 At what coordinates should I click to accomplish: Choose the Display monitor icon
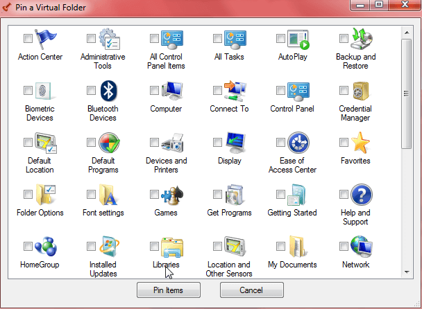coord(236,143)
